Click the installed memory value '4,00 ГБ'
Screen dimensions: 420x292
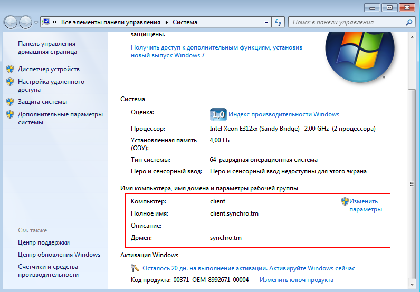(219, 140)
